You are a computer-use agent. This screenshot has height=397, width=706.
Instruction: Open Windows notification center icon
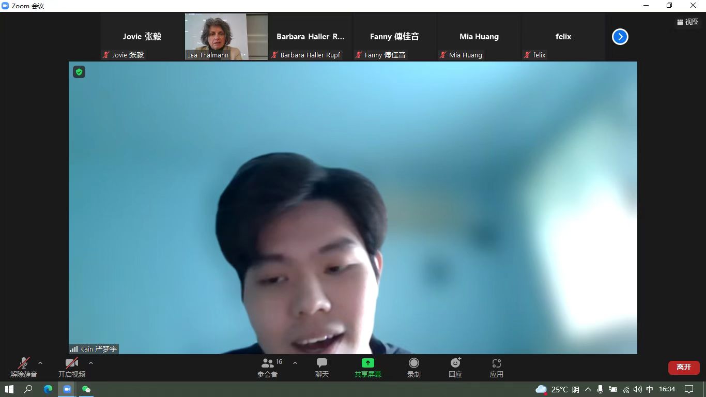coord(689,389)
